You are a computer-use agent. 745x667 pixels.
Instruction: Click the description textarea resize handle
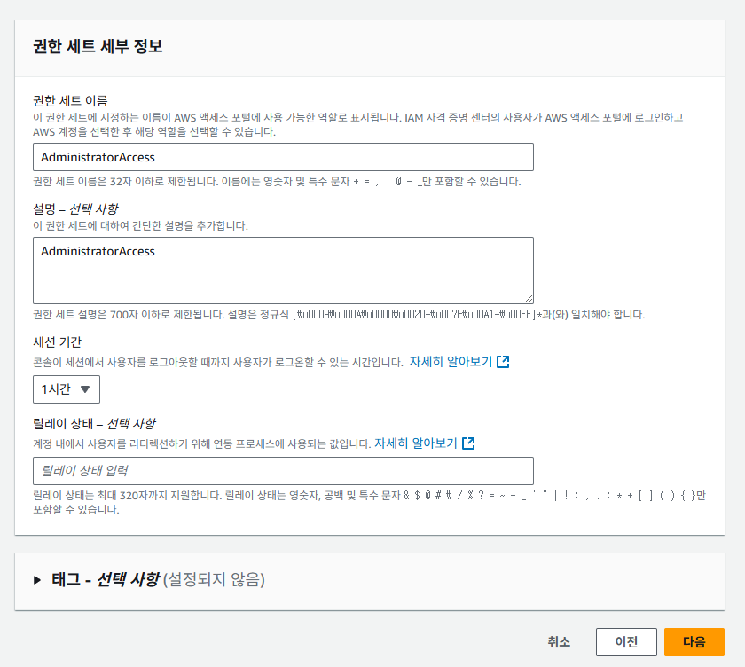point(529,299)
